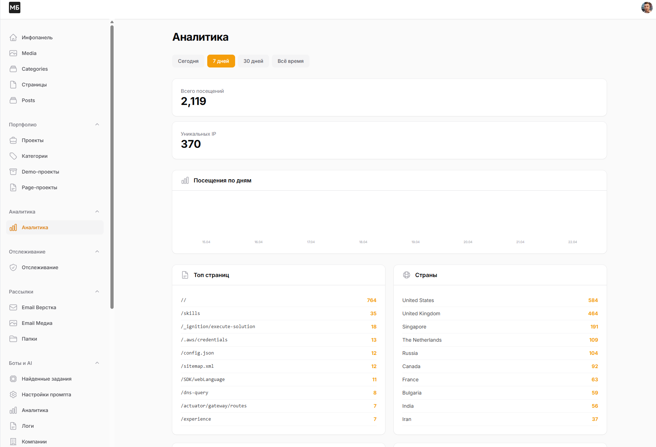Viewport: 656px width, 447px height.
Task: Click the Отслеживание shield icon
Action: pos(13,267)
